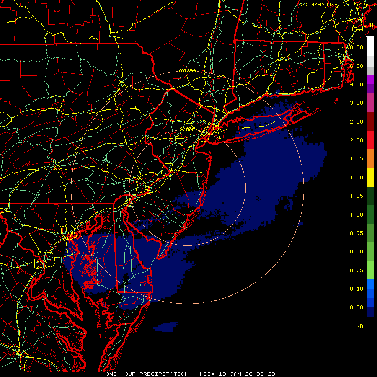Click the [IN] units label
Viewport: 377px width, 377px height.
point(358,29)
